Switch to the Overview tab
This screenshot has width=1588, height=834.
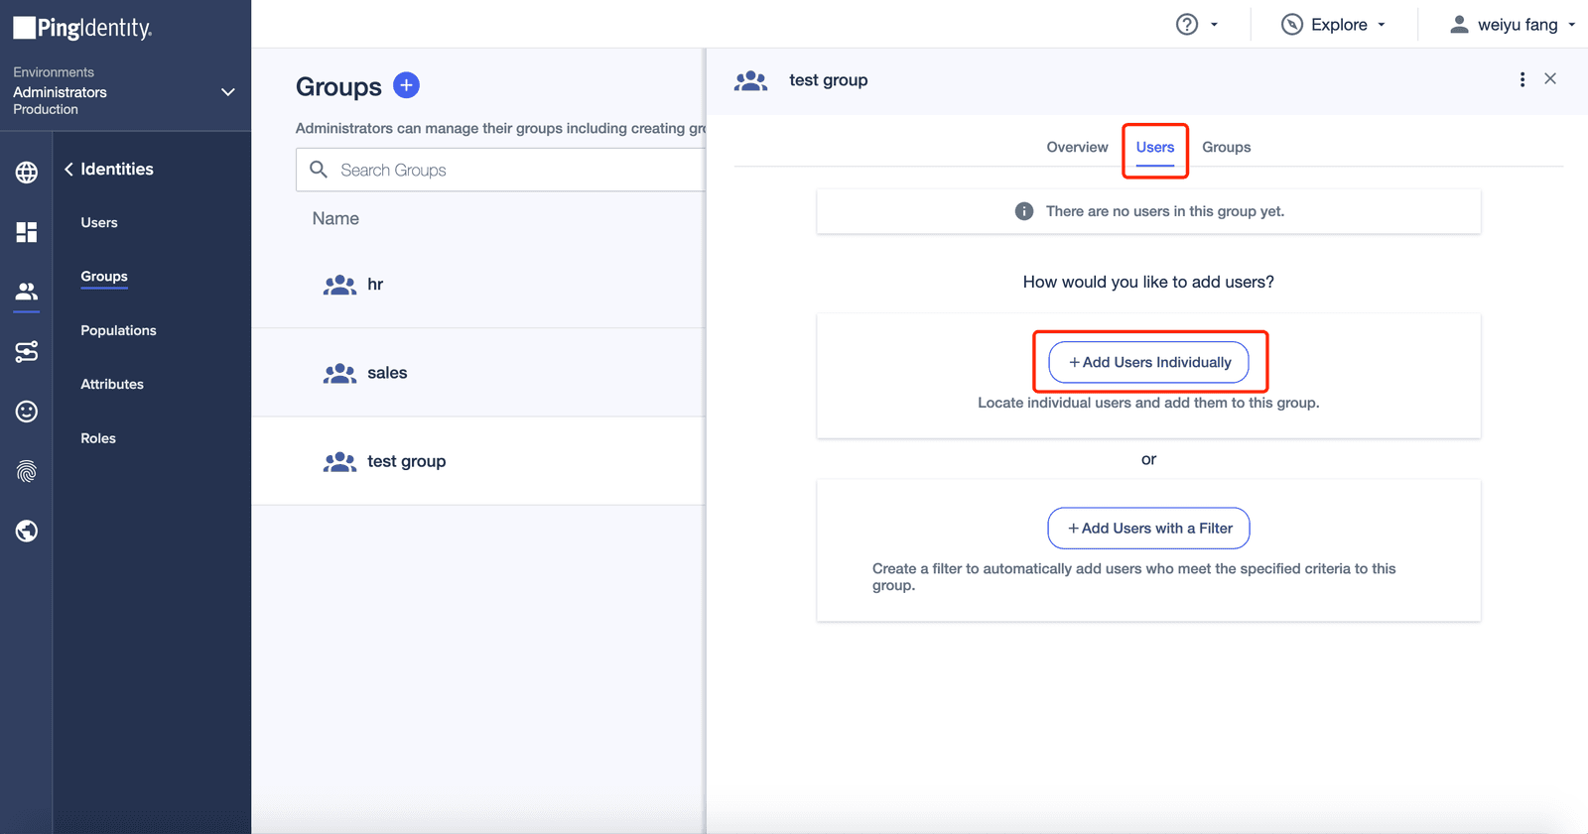coord(1077,147)
